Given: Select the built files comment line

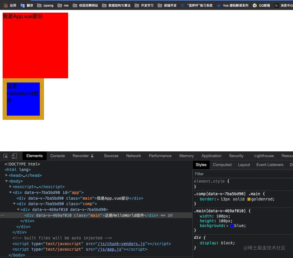Looking at the screenshot, I should (x=62, y=238).
